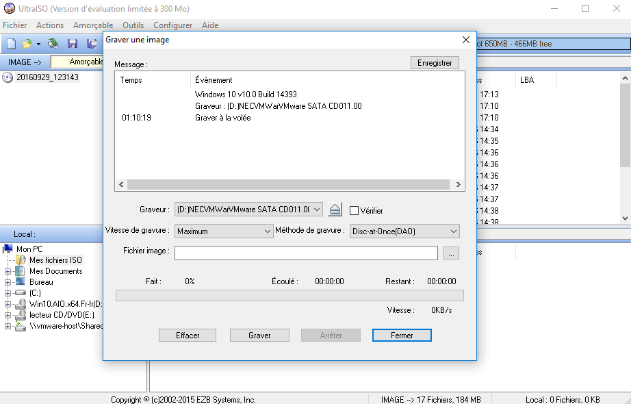The width and height of the screenshot is (631, 404).
Task: Click the 'Graver à la volée' log entry
Action: [x=223, y=118]
